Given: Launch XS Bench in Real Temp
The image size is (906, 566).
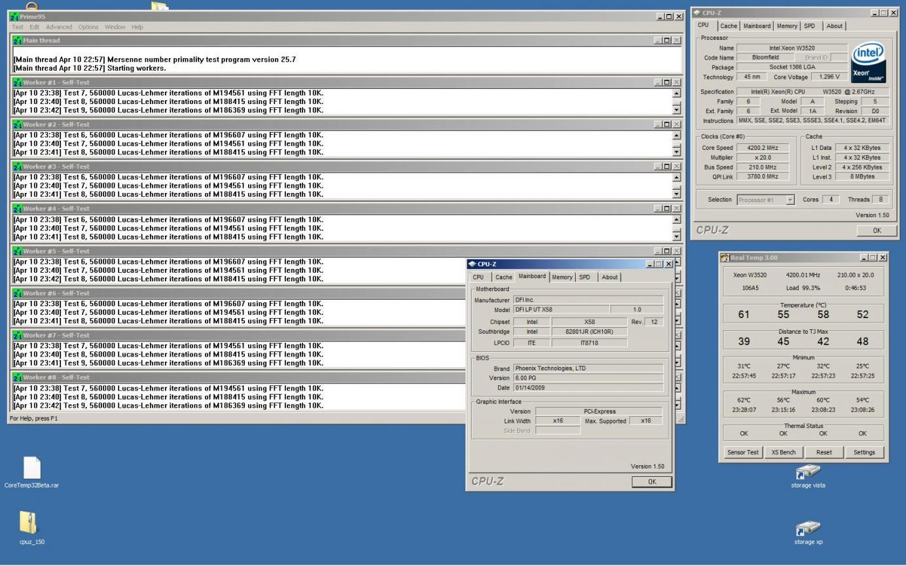Looking at the screenshot, I should tap(784, 452).
